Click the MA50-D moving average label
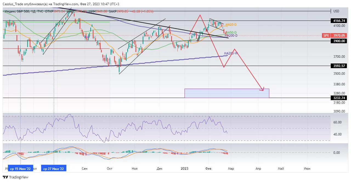 [231, 33]
